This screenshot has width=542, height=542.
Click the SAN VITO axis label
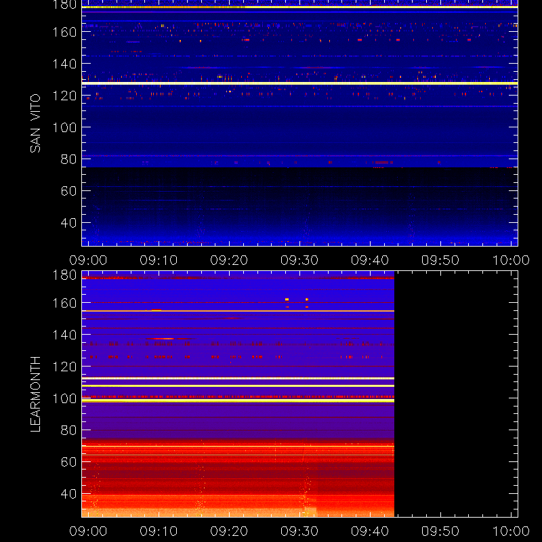point(35,123)
